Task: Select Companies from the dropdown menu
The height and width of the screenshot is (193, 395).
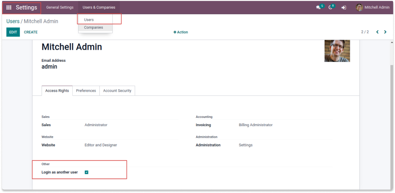Action: (x=94, y=27)
